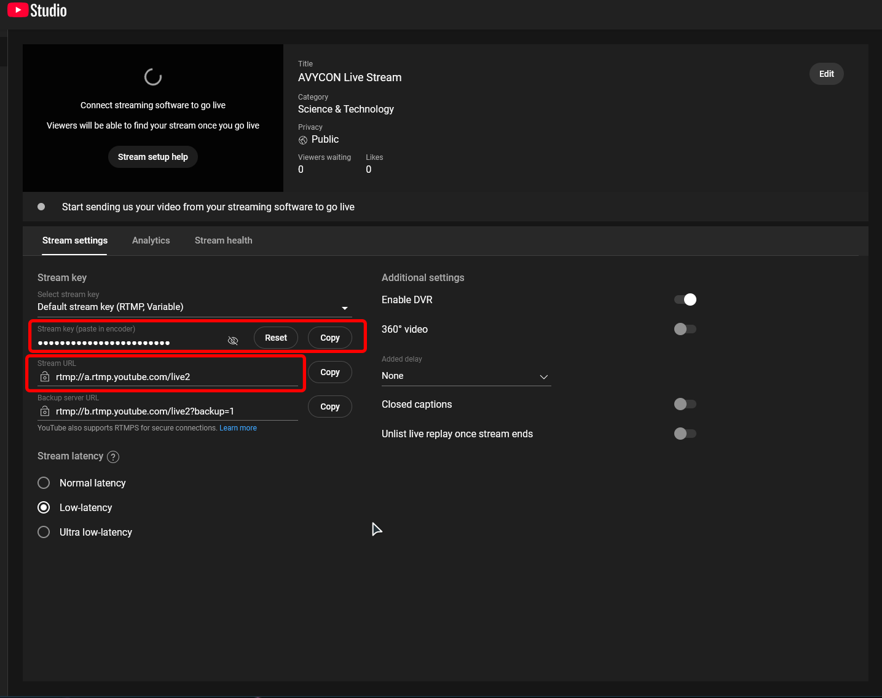Select Low-latency radio option
This screenshot has width=882, height=698.
44,507
